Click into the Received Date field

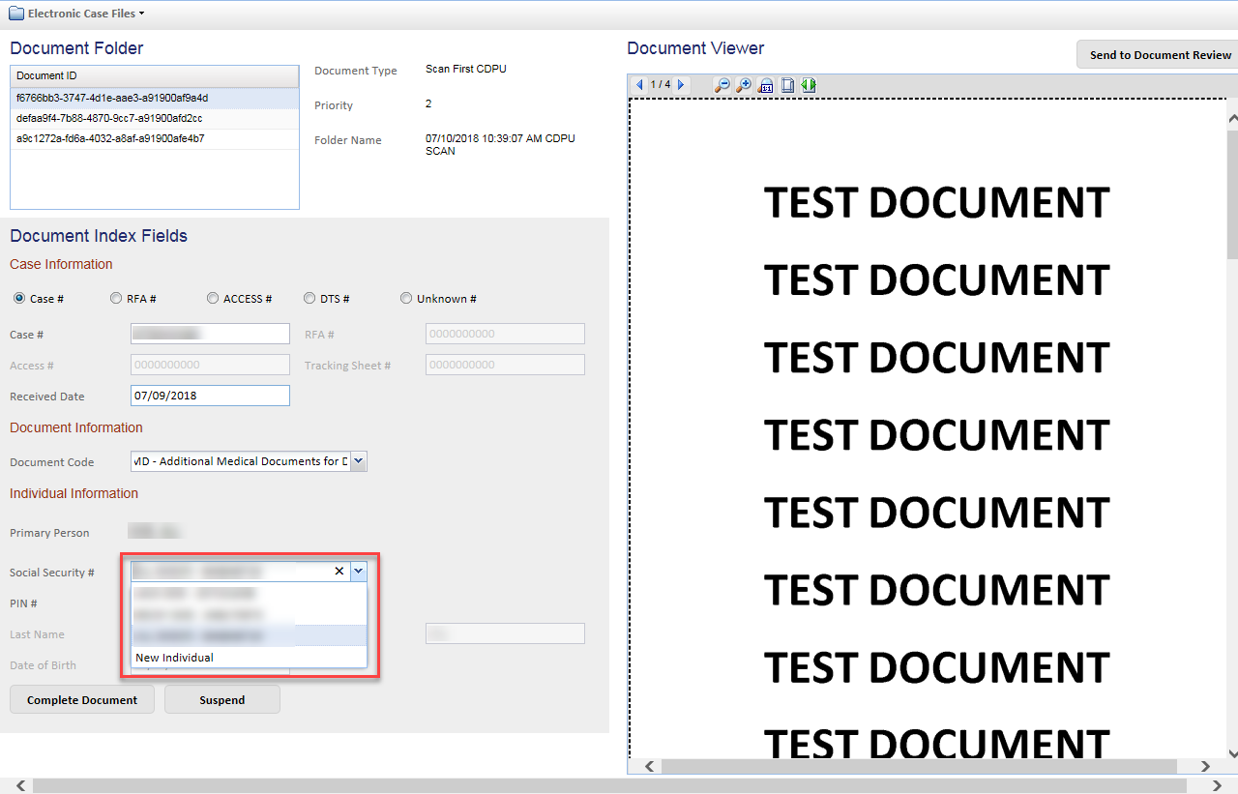click(x=210, y=396)
